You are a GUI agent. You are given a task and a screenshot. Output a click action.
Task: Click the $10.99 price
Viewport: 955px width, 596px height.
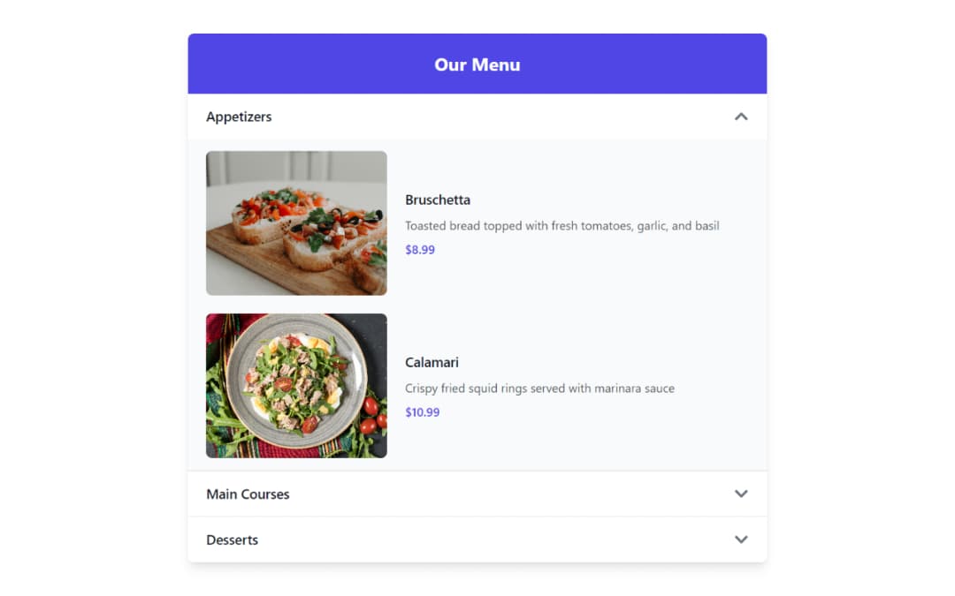pyautogui.click(x=423, y=412)
